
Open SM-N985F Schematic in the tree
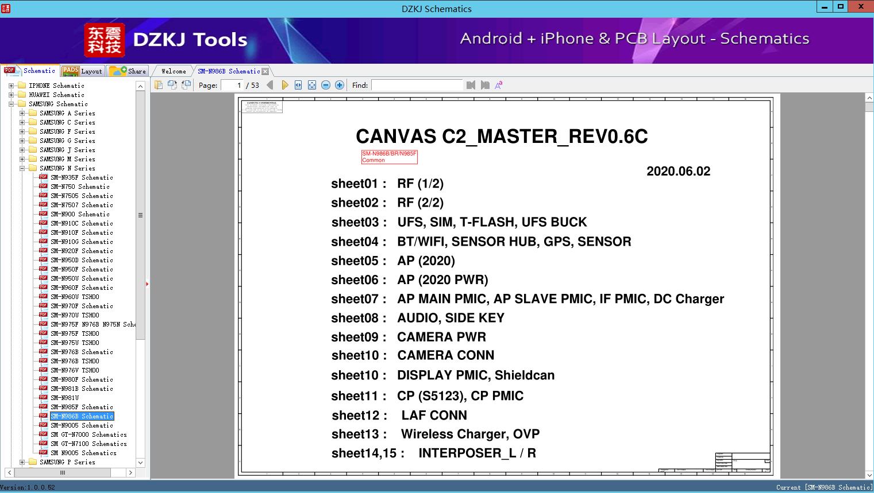81,407
